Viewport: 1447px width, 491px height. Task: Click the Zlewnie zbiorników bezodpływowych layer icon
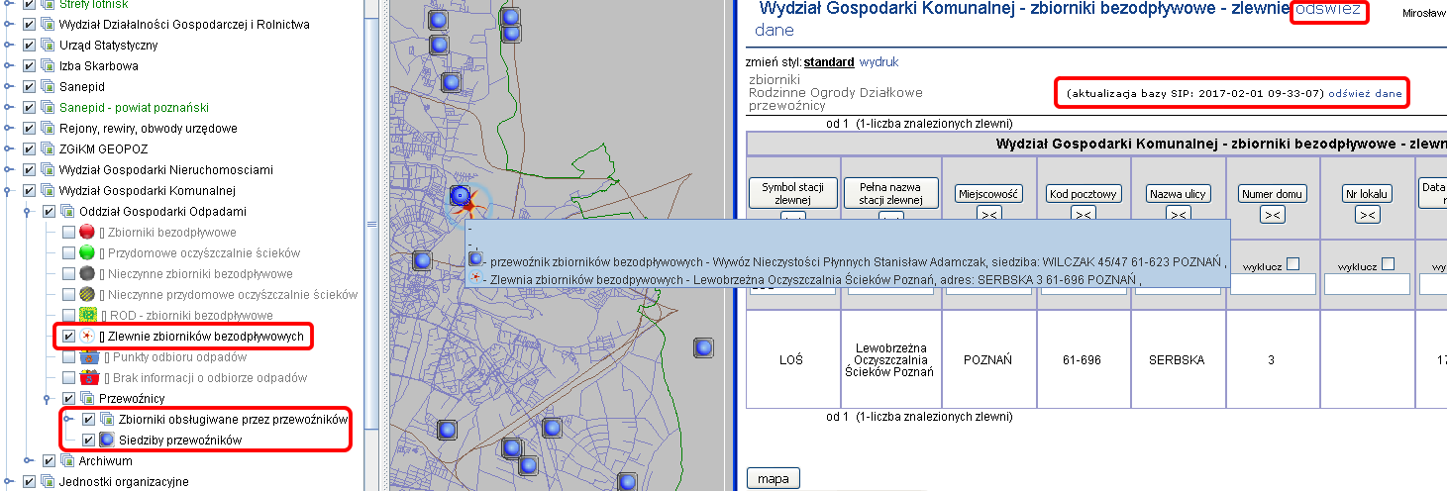[x=87, y=337]
